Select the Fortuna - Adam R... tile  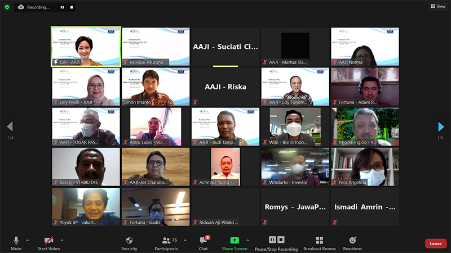tap(365, 87)
